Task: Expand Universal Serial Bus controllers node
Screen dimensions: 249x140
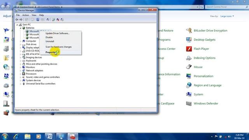Action: 21,84
